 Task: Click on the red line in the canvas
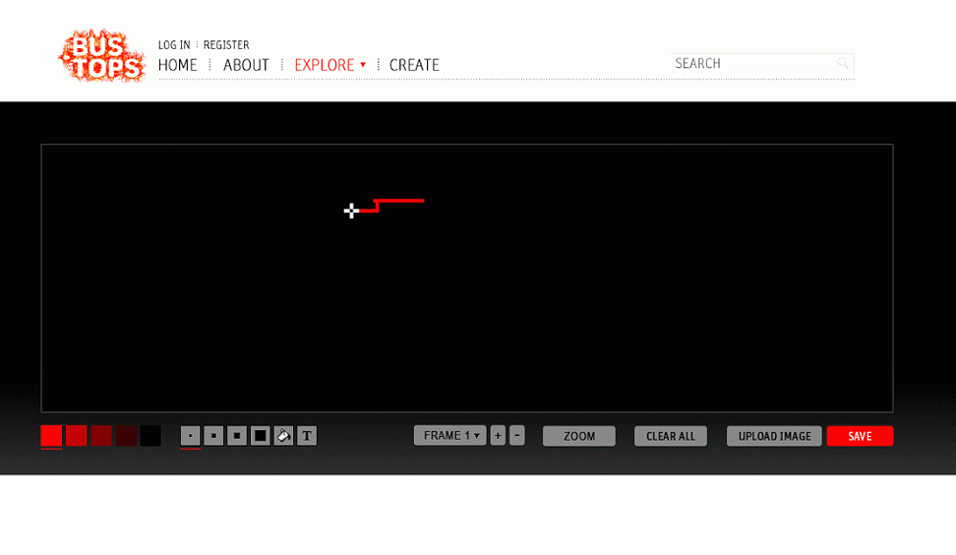point(399,200)
